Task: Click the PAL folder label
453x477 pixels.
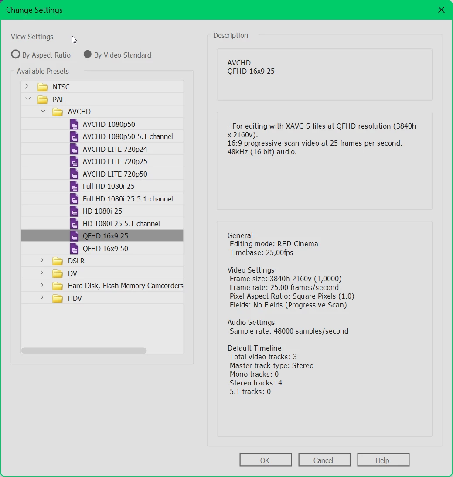Action: tap(59, 100)
